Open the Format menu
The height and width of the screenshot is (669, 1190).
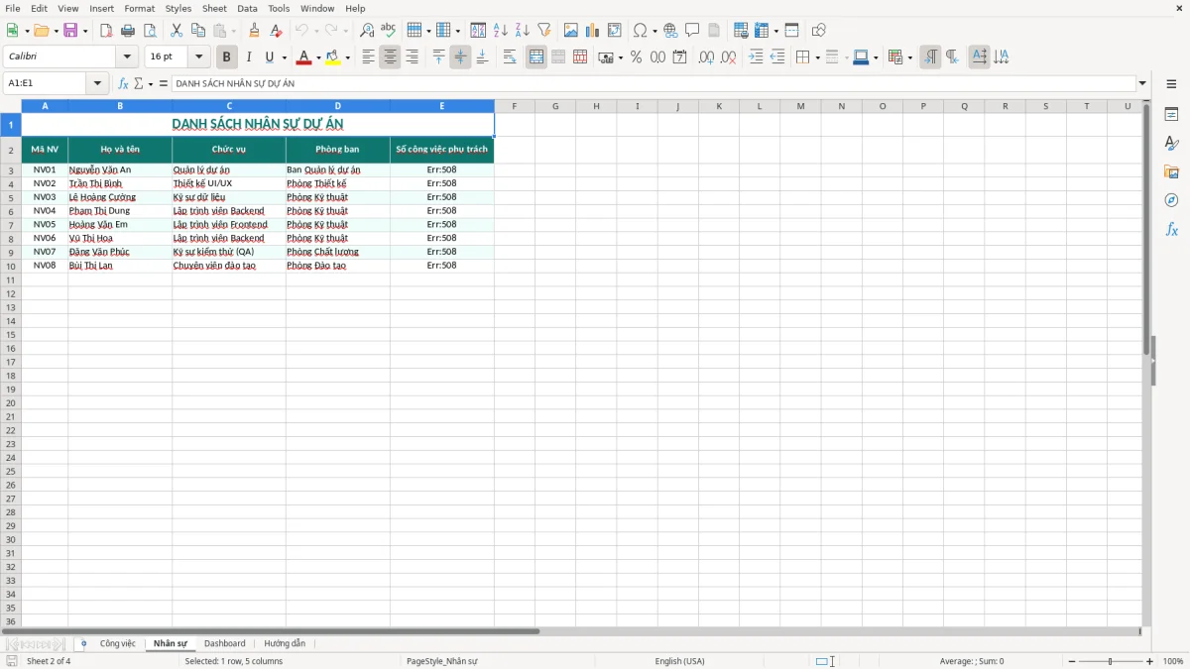[x=140, y=8]
